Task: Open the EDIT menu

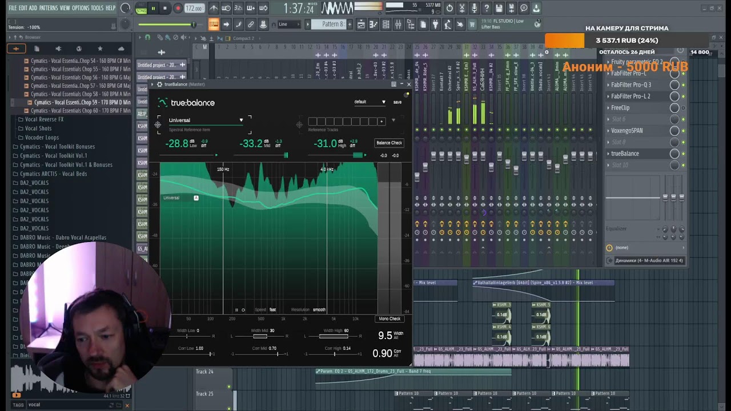Action: tap(23, 8)
